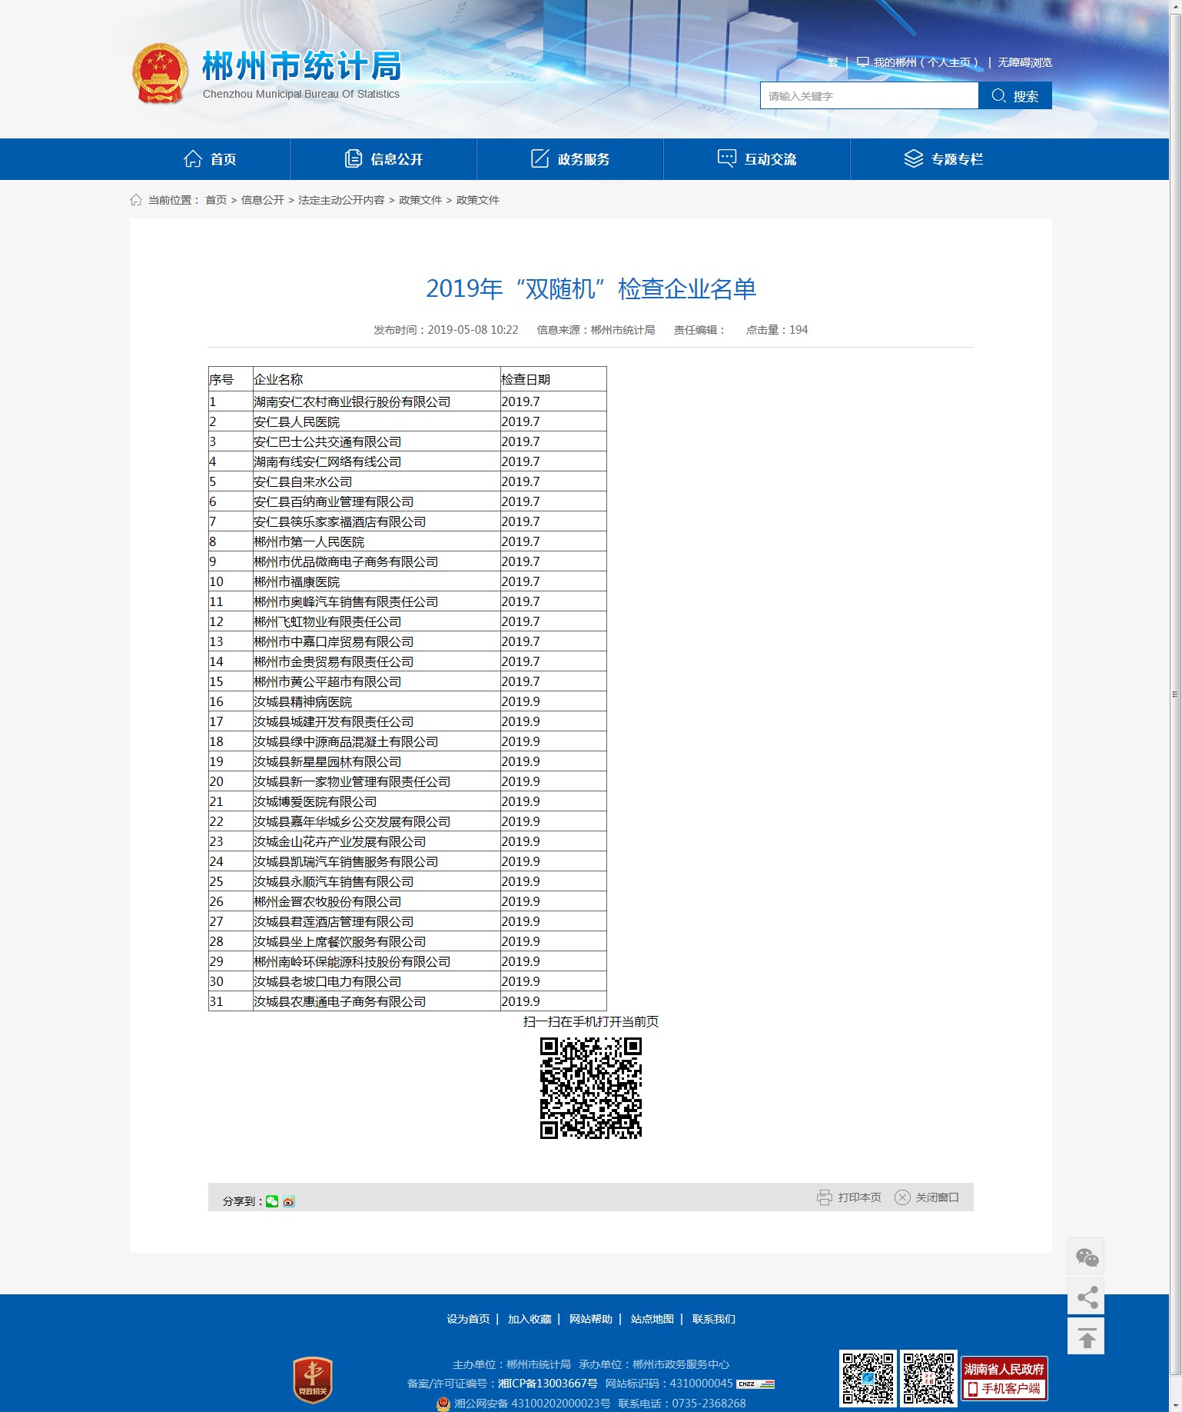Click the police badge icon beside 湘公网安备
The image size is (1182, 1412).
coord(443,1404)
